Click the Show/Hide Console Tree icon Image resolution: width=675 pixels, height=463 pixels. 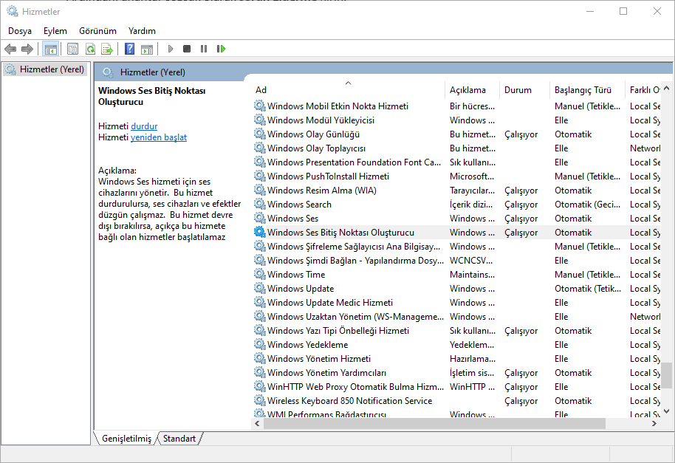51,49
